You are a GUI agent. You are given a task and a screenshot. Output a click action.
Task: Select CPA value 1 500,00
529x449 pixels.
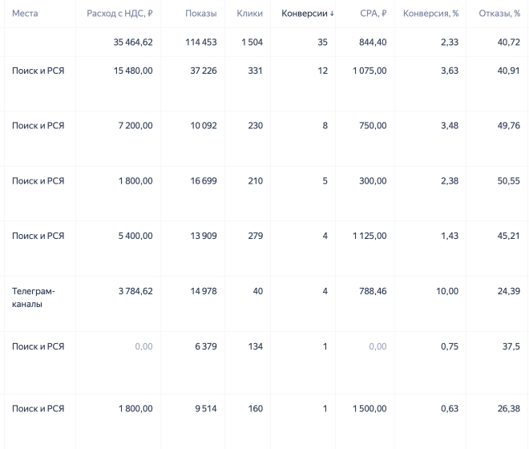(369, 408)
